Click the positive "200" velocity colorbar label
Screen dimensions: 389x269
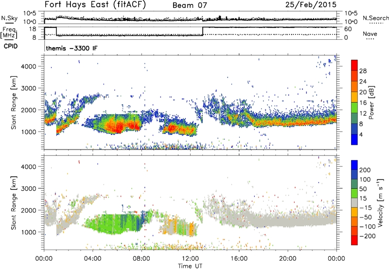point(365,170)
